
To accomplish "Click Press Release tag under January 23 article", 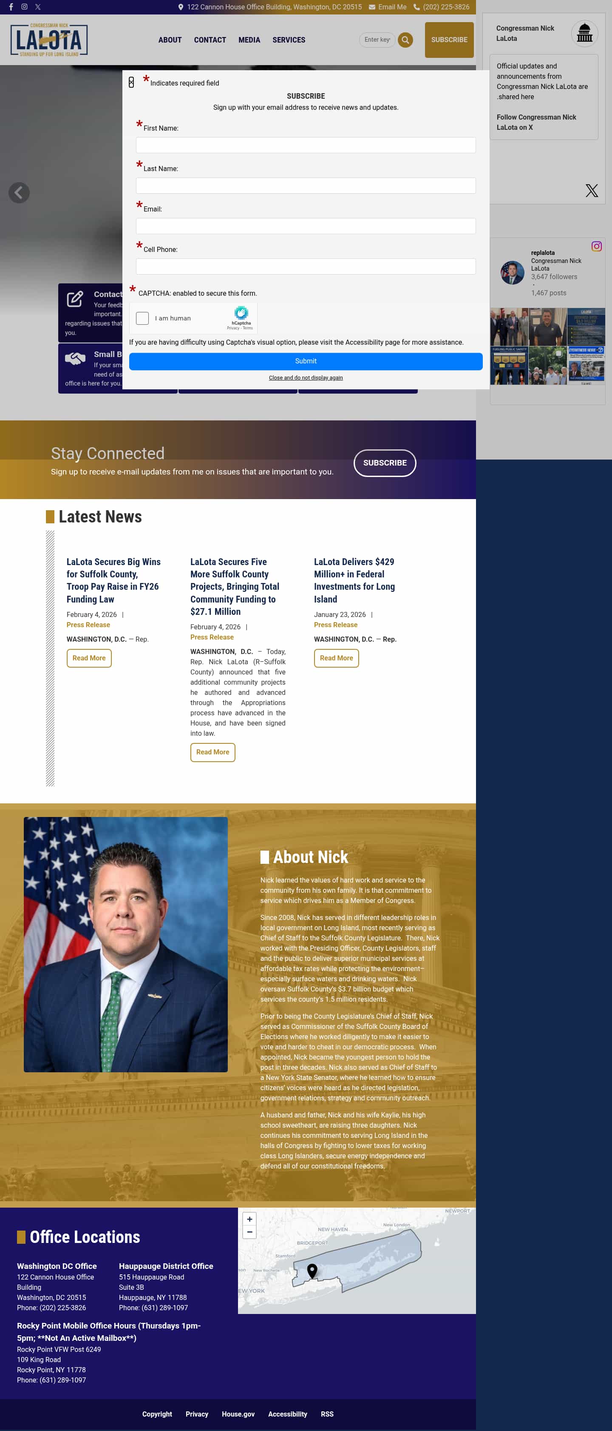I will tap(335, 625).
